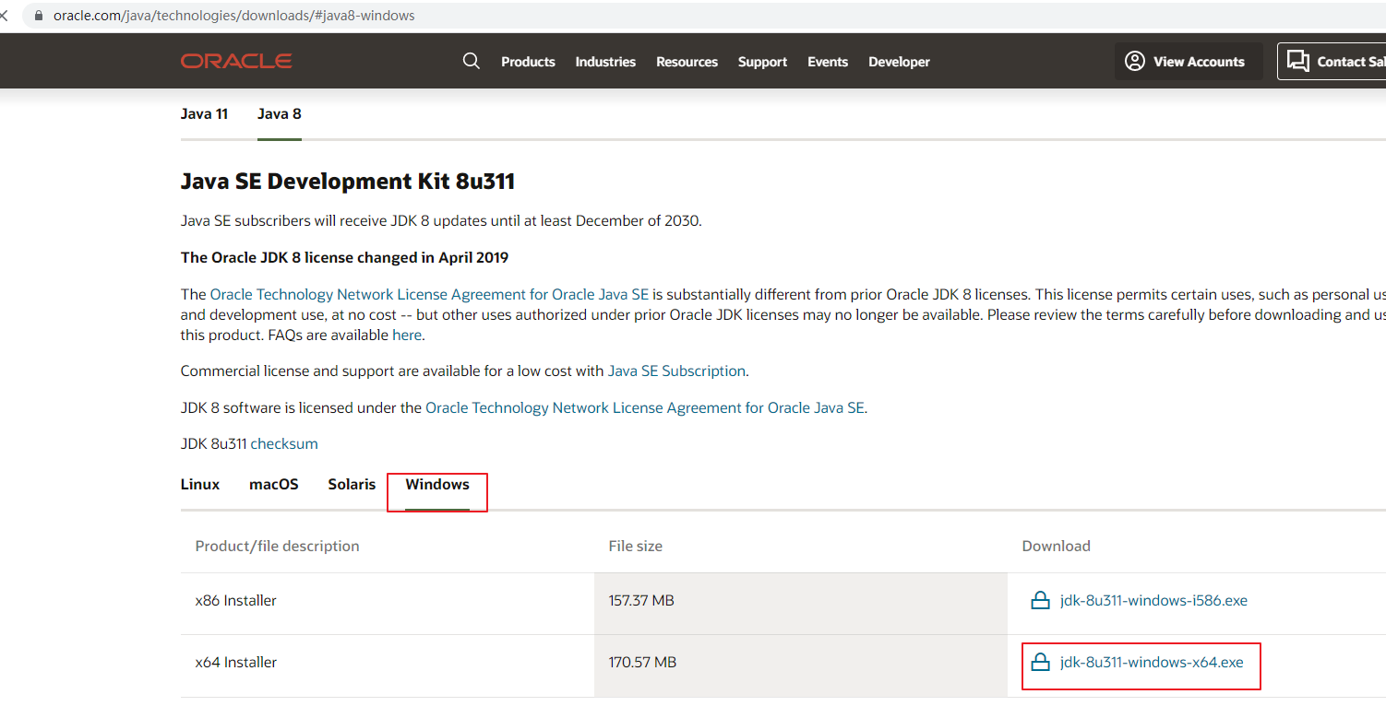Viewport: 1386px width, 718px height.
Task: Open the site search magnifier icon
Action: point(472,61)
